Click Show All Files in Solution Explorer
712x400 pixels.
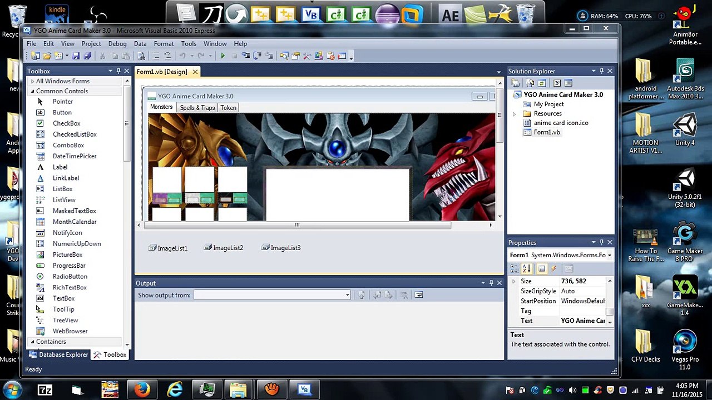click(530, 83)
